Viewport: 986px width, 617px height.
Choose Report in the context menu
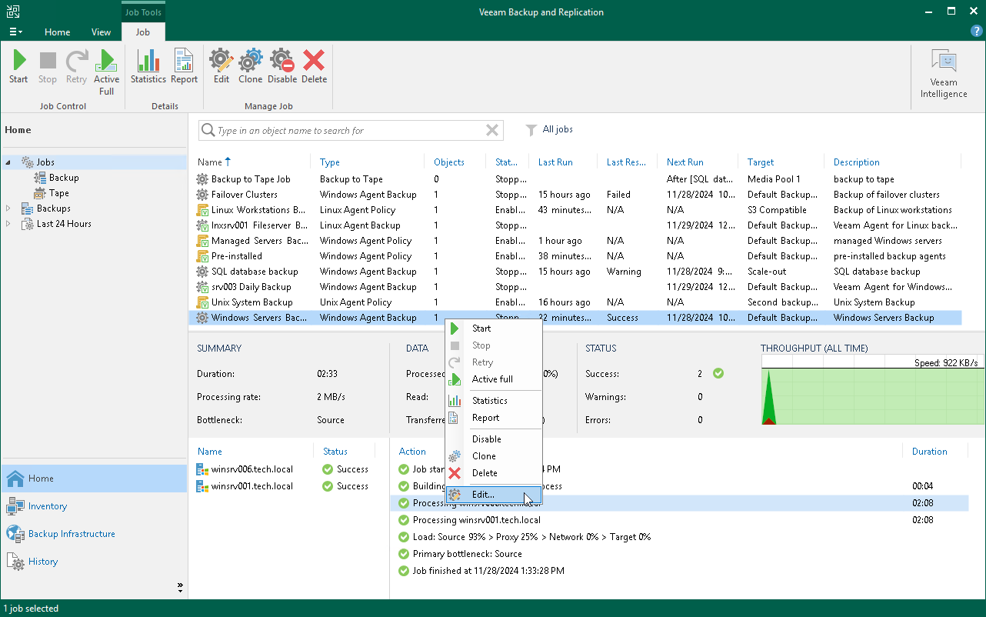click(494, 418)
